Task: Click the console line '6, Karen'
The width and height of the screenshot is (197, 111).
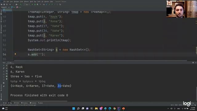Action: (x=18, y=72)
